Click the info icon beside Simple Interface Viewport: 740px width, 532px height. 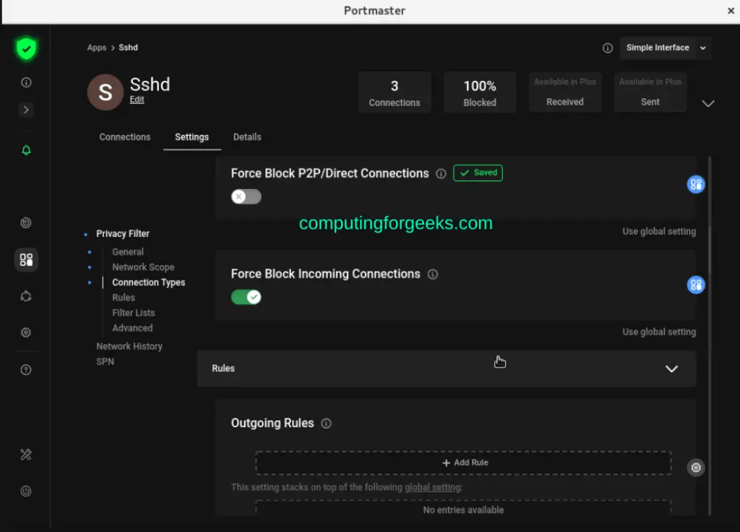(607, 48)
